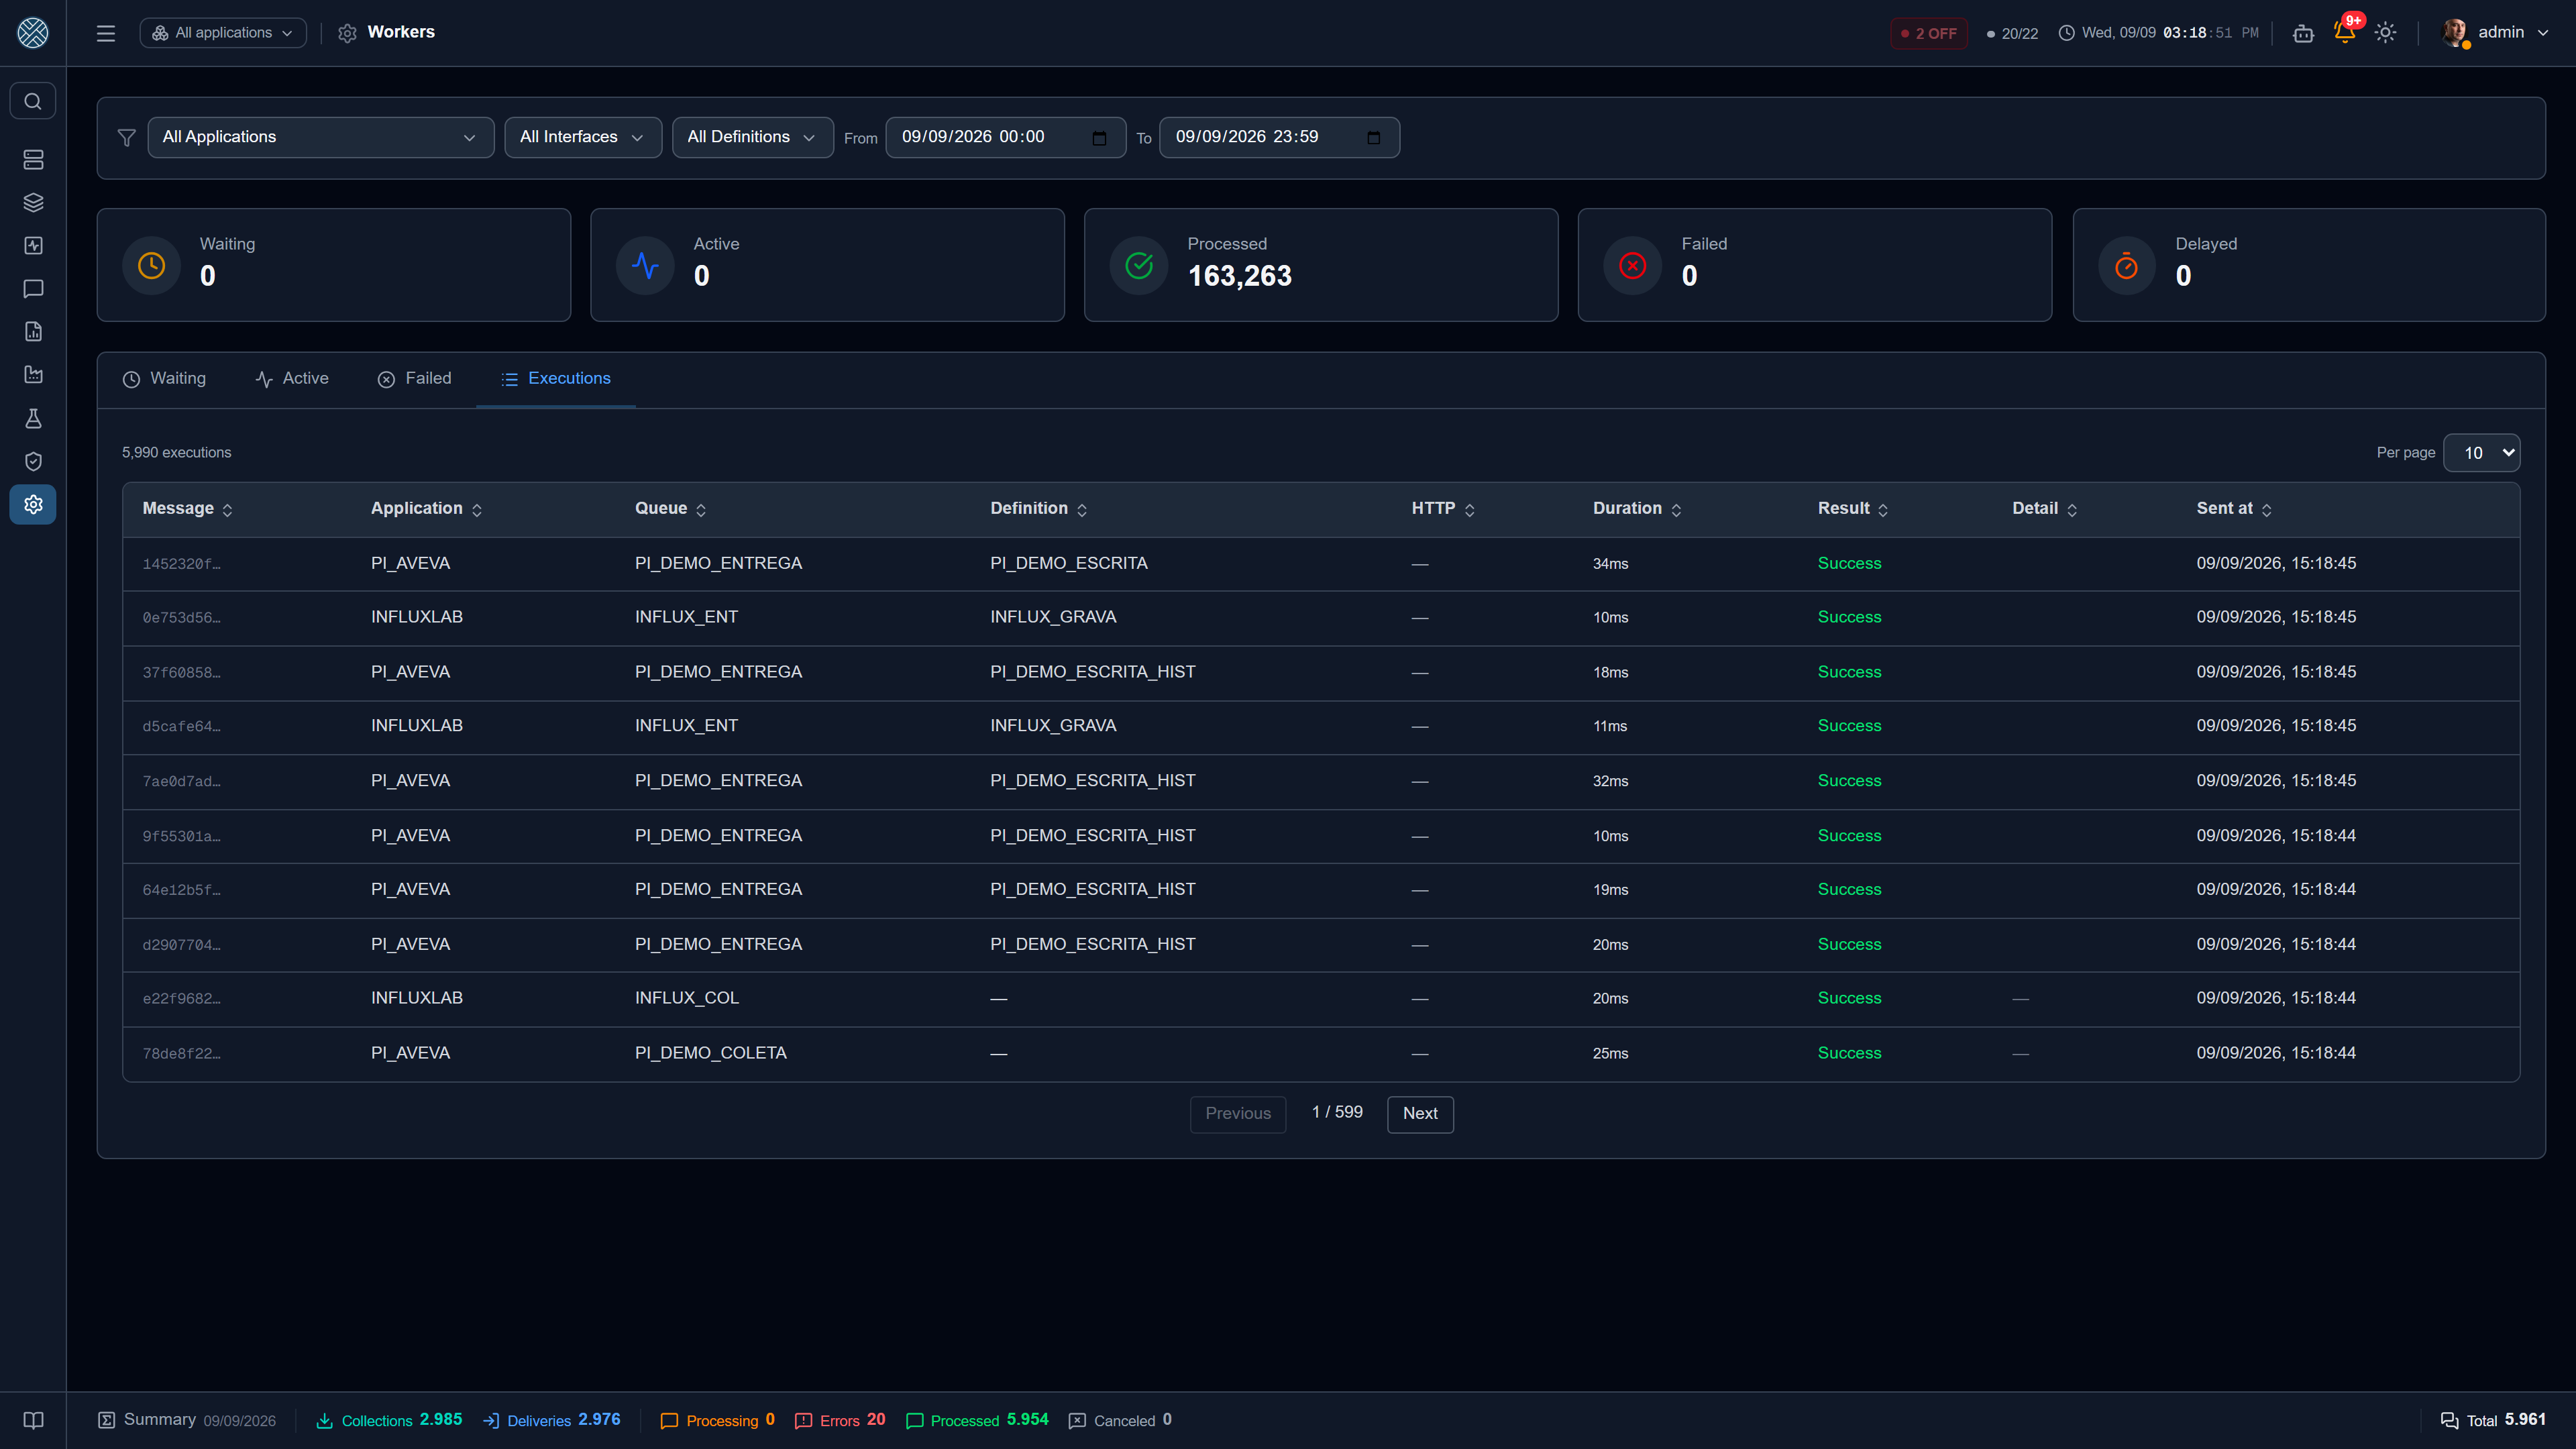
Task: Open the servers icon in sidebar
Action: pyautogui.click(x=33, y=160)
